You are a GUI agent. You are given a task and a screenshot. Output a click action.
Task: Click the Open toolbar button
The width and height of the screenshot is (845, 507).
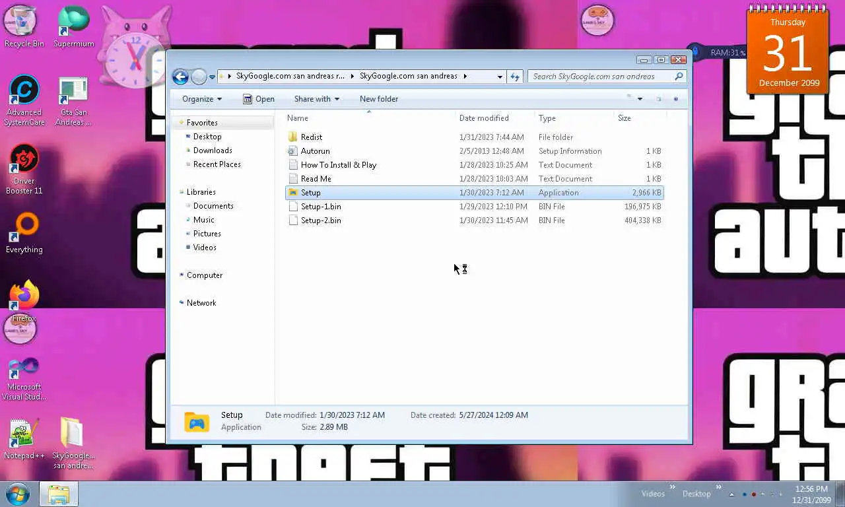(259, 99)
